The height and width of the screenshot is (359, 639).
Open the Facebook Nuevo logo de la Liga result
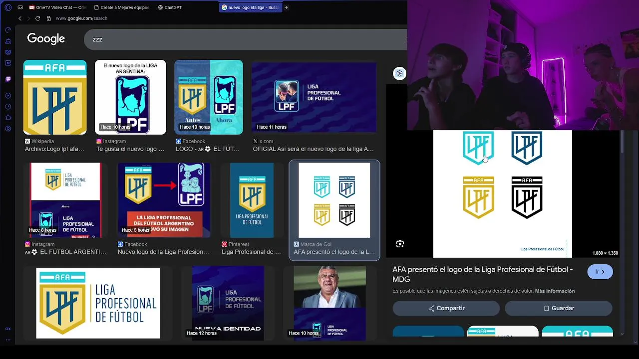point(163,252)
